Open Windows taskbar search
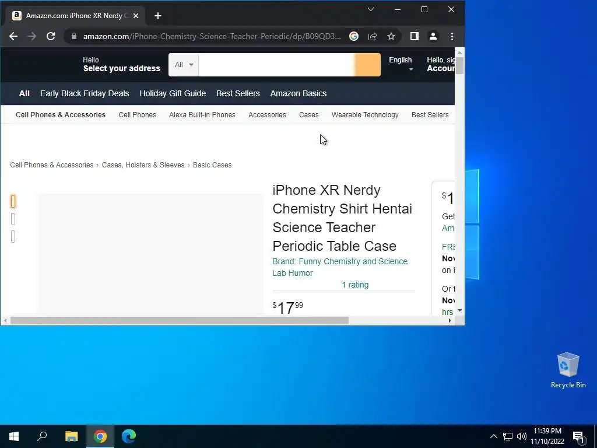Viewport: 597px width, 448px height. (x=42, y=436)
